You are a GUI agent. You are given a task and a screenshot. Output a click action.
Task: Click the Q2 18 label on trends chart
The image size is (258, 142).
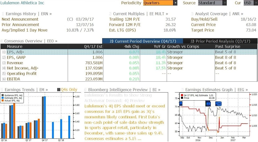tap(61, 140)
